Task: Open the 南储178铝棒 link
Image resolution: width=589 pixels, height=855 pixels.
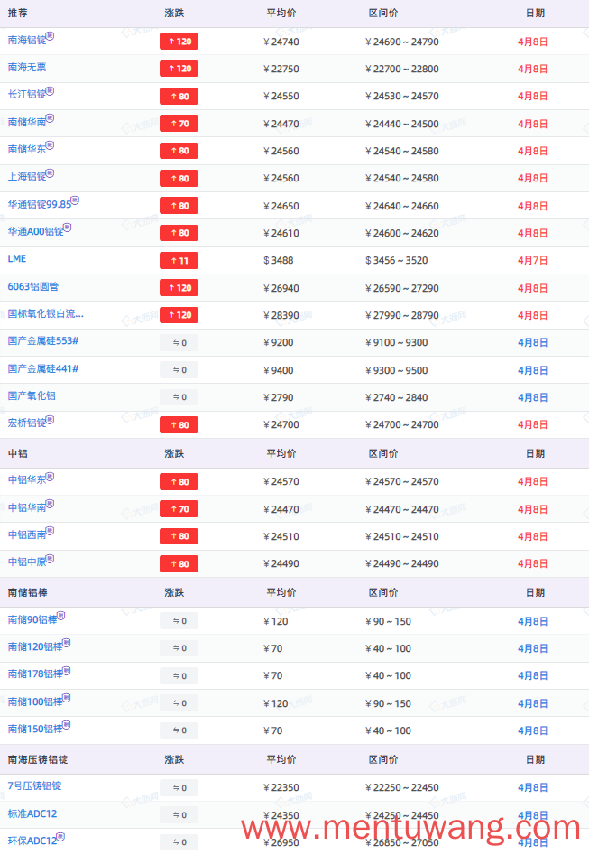Action: [x=35, y=674]
